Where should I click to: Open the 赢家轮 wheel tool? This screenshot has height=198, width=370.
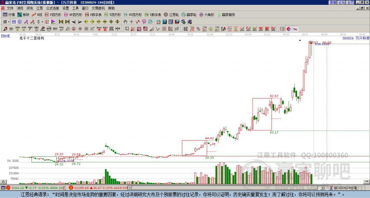point(189,14)
